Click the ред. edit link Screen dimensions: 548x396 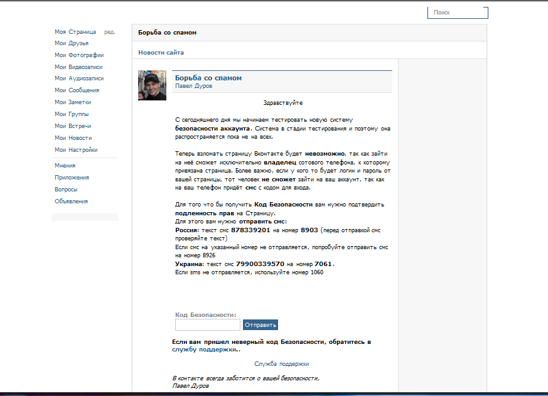coord(109,32)
